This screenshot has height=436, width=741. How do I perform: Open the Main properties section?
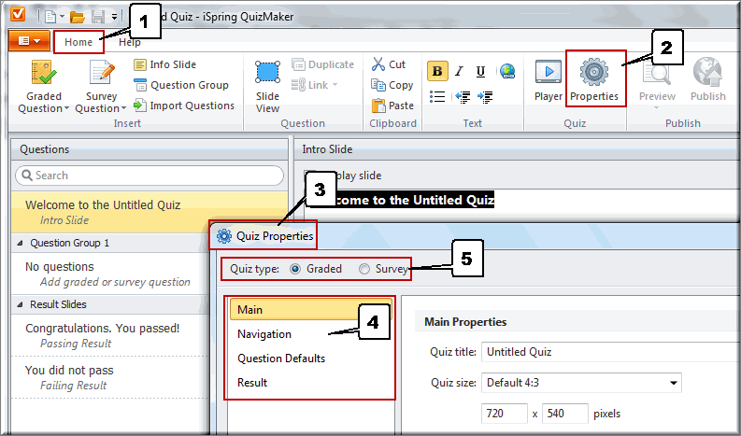point(310,310)
